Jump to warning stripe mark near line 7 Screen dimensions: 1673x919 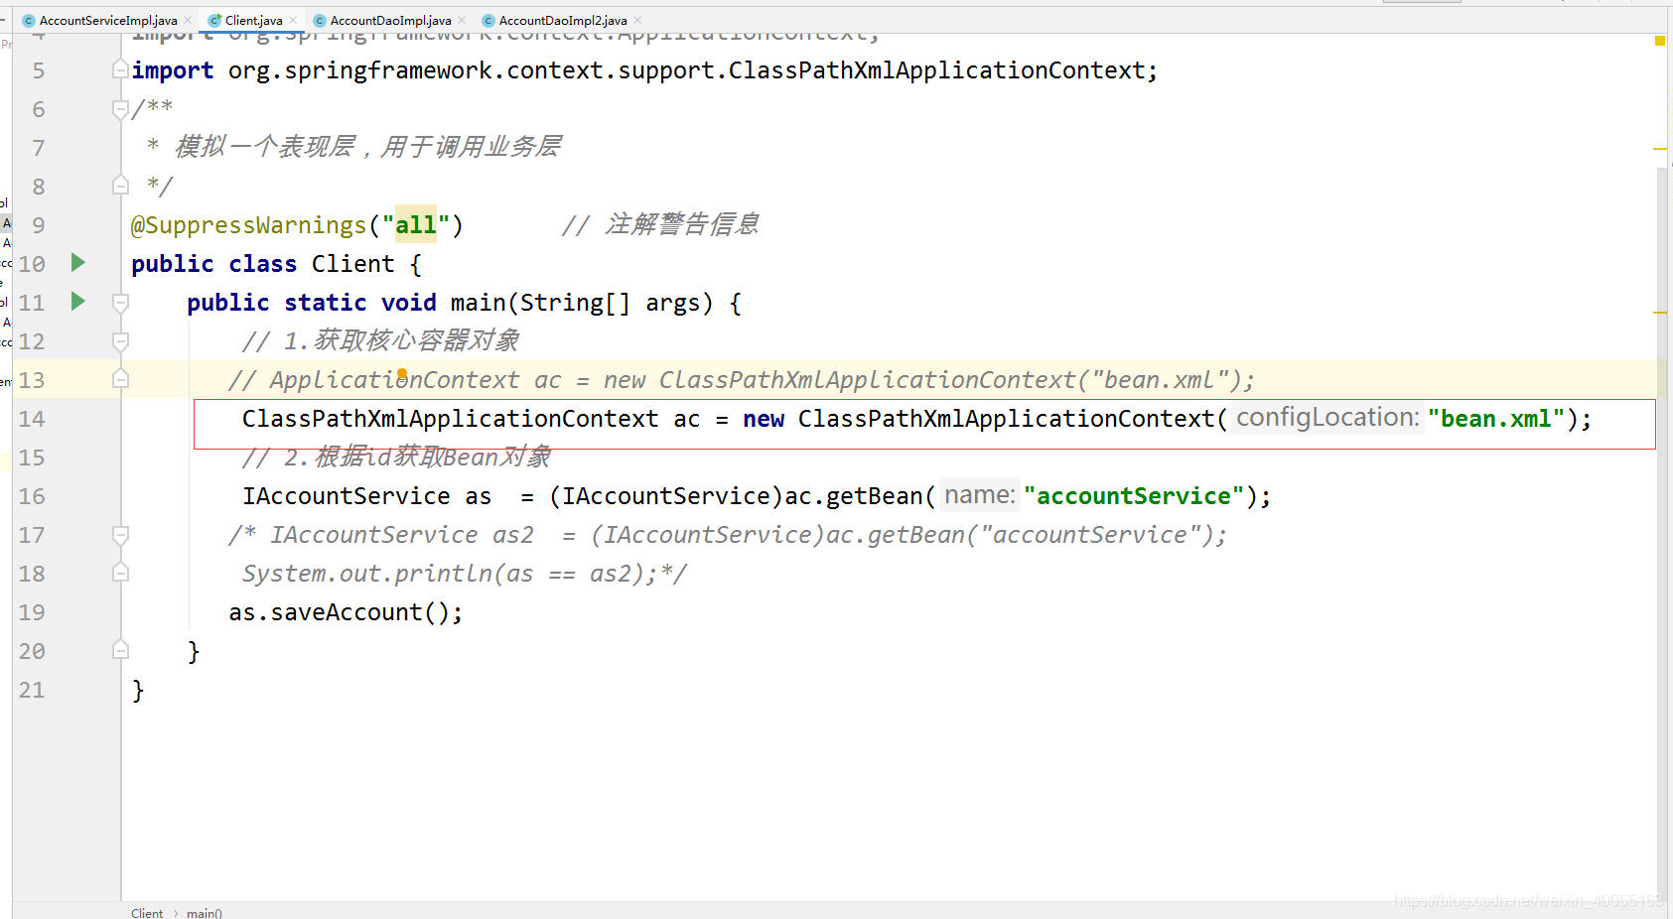click(x=1659, y=149)
